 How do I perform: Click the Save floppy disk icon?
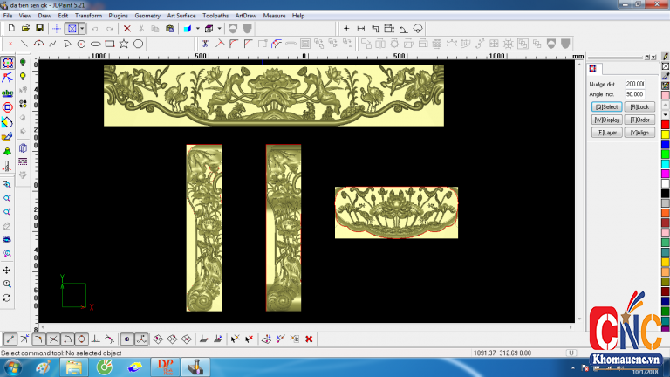pos(39,29)
